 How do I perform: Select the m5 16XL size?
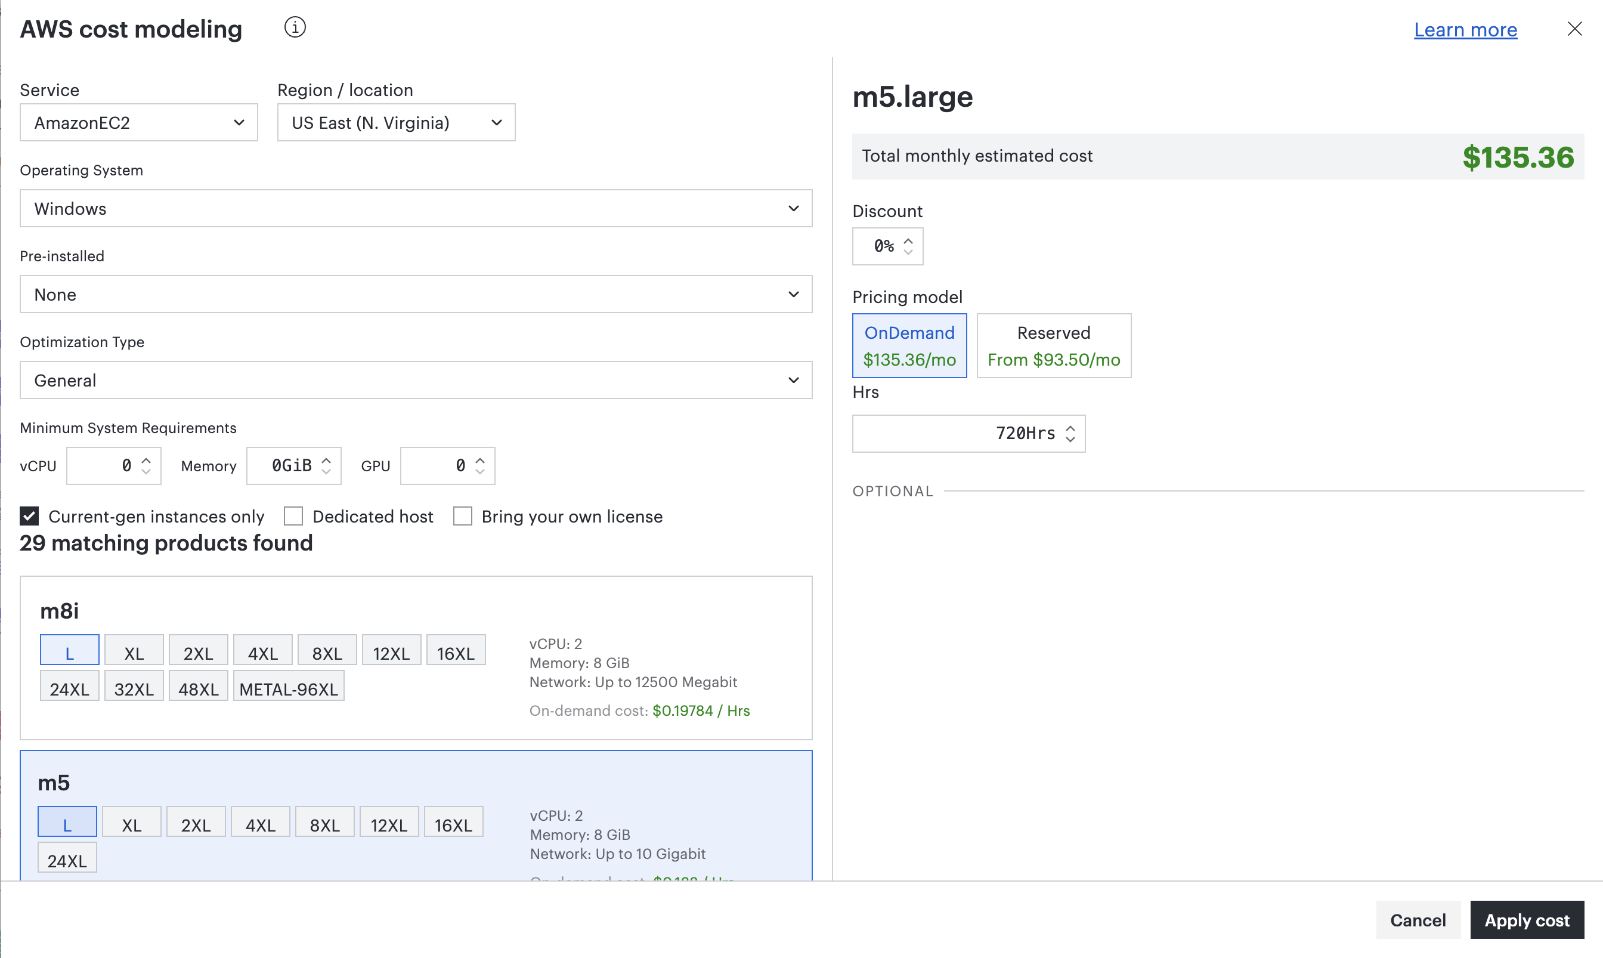click(x=454, y=822)
